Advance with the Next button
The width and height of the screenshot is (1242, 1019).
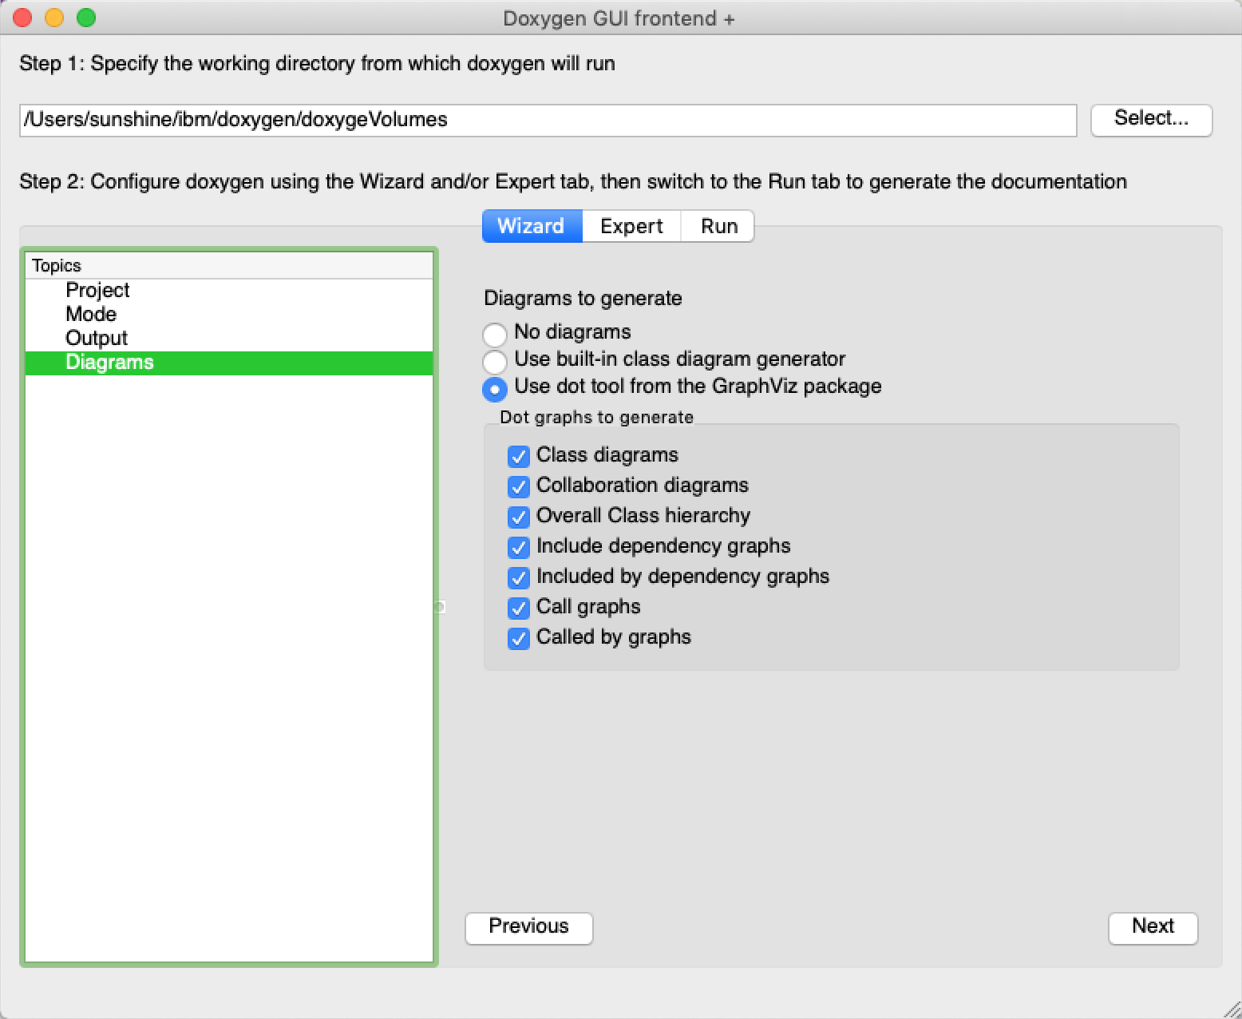(1153, 927)
